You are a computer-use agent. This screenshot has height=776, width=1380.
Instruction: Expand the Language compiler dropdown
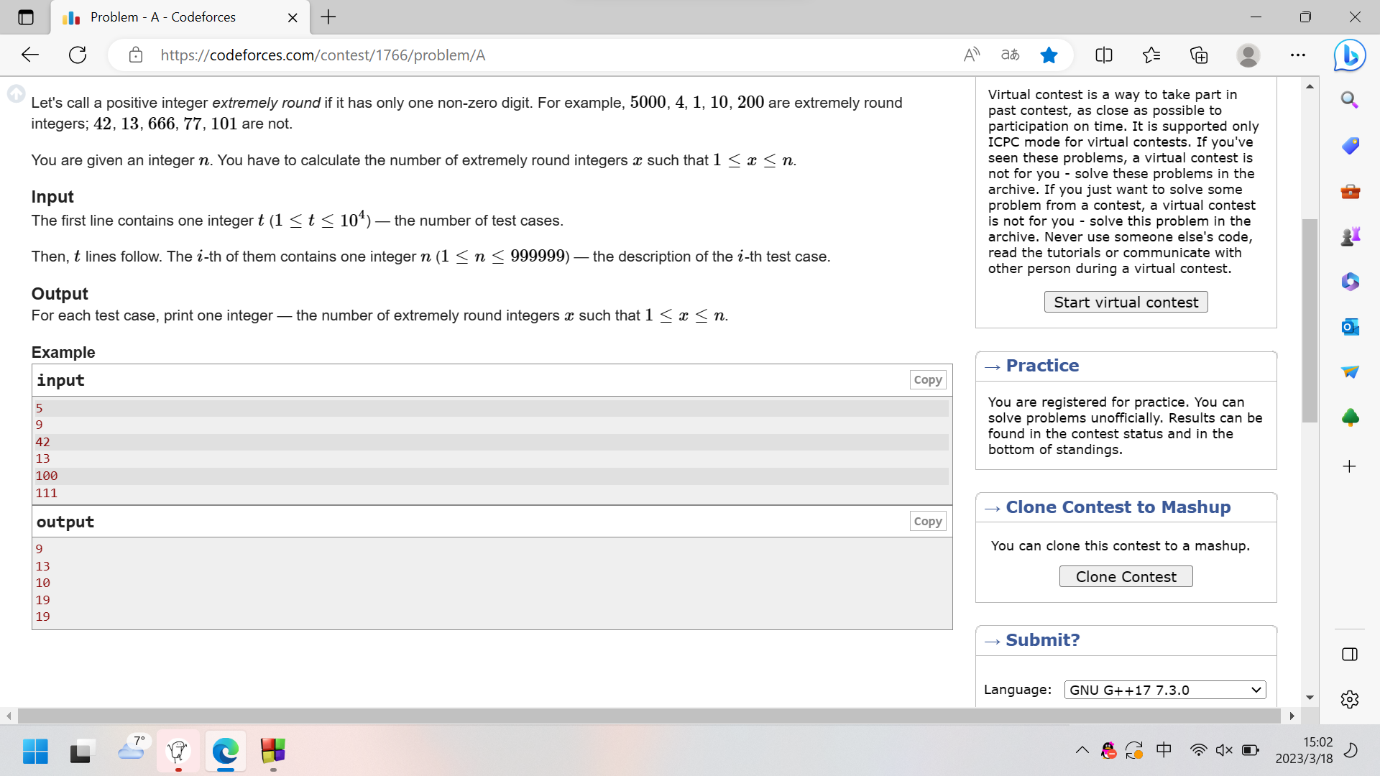coord(1164,690)
